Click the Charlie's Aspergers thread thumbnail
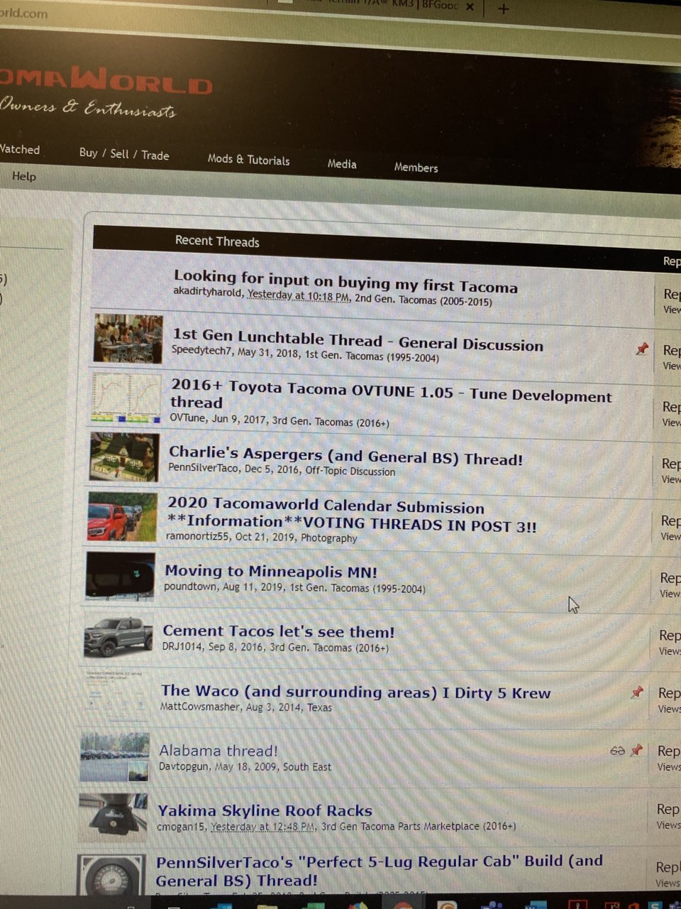Screen dimensions: 681x909 pos(124,457)
